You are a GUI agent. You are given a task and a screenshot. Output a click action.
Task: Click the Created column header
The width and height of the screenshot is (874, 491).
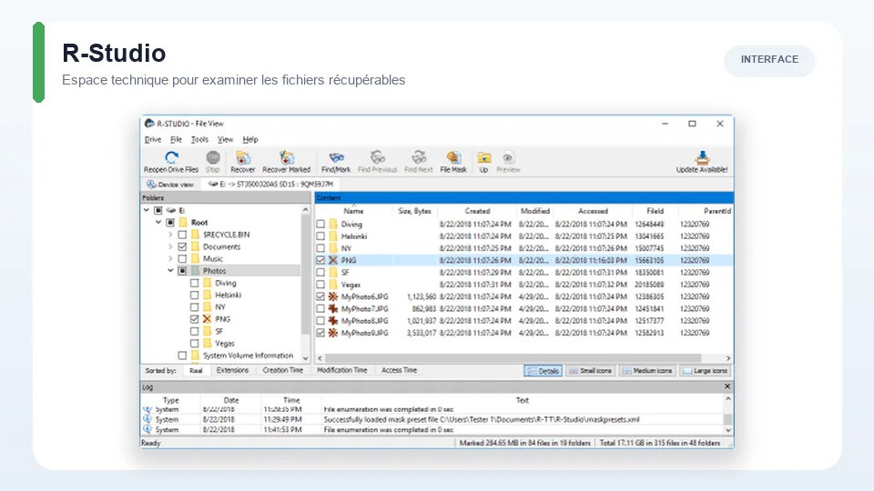tap(477, 211)
